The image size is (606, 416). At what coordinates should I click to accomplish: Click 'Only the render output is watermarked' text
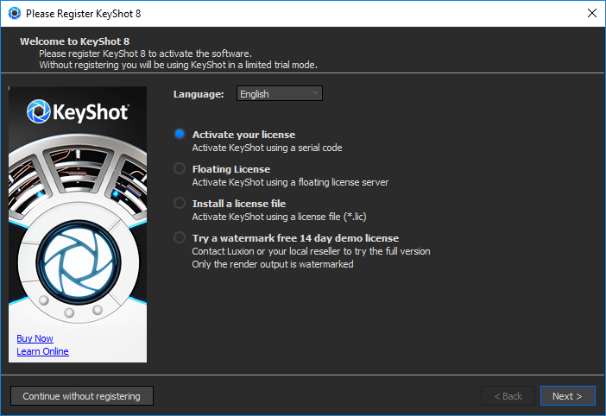click(273, 264)
